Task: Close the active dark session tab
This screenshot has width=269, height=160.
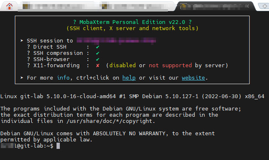Action: coord(248,6)
